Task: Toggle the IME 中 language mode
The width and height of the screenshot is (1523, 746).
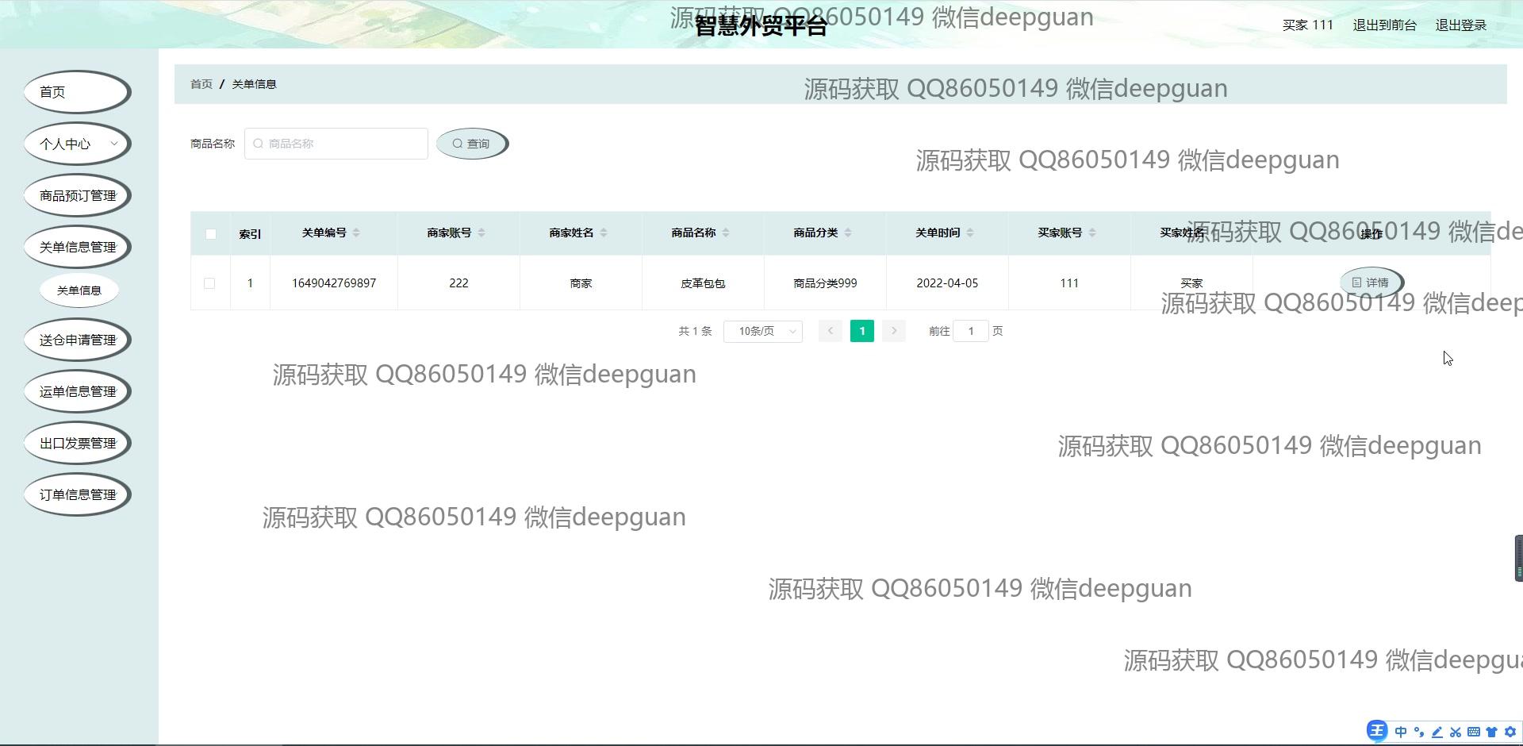Action: tap(1400, 732)
